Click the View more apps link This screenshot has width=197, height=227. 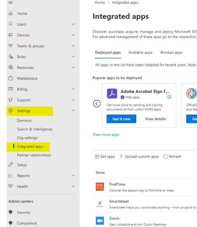106,134
